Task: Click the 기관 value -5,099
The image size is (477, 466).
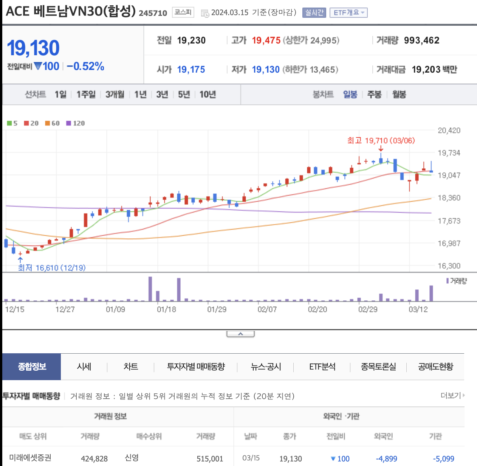Action: tap(444, 459)
